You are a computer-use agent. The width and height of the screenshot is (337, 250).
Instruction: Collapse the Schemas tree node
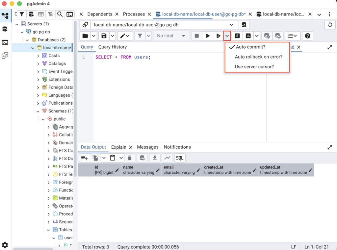[x=38, y=111]
